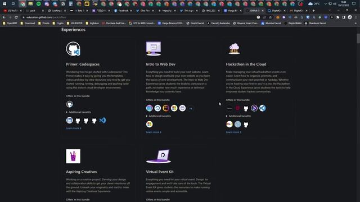Open the taskbar clock and date

(344, 4)
